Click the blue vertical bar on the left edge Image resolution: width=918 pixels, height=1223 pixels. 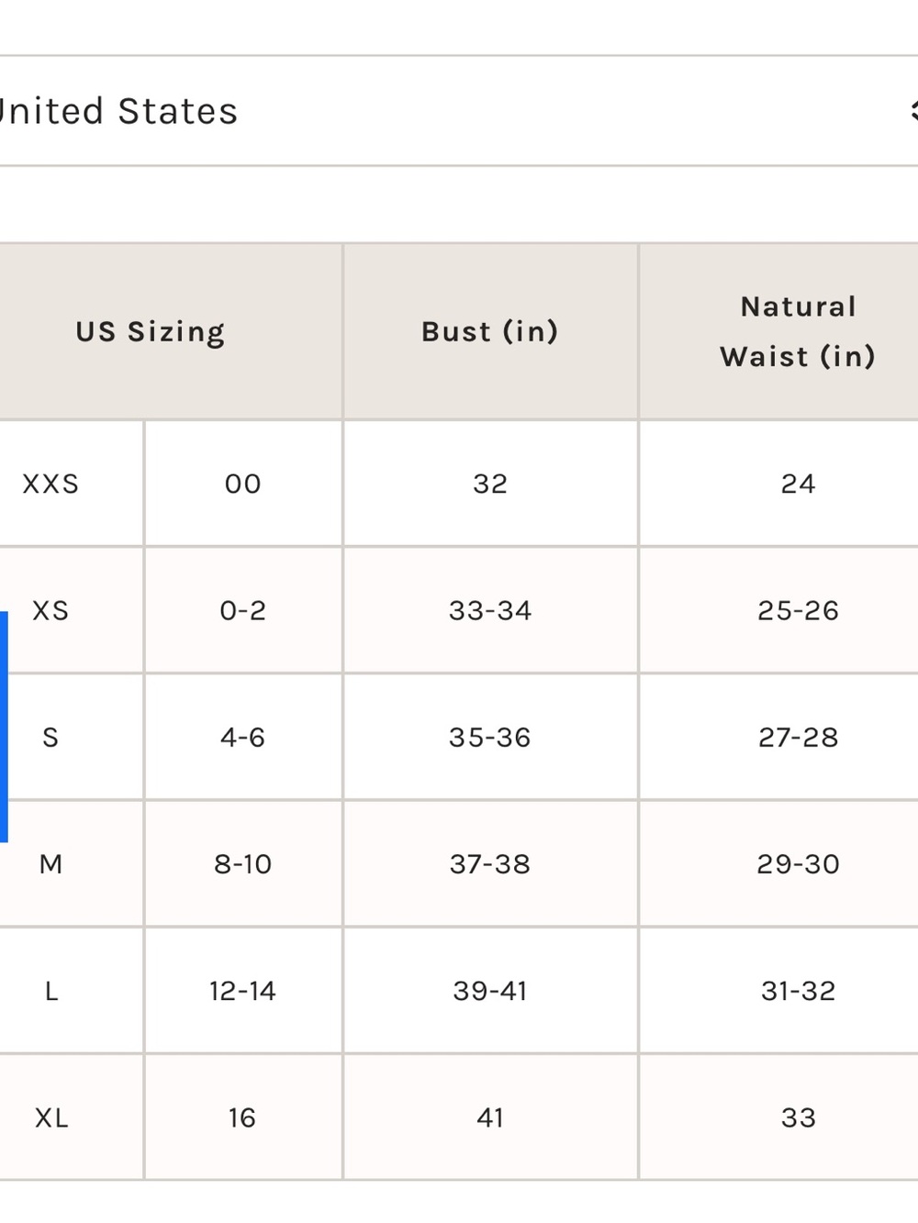(4, 727)
